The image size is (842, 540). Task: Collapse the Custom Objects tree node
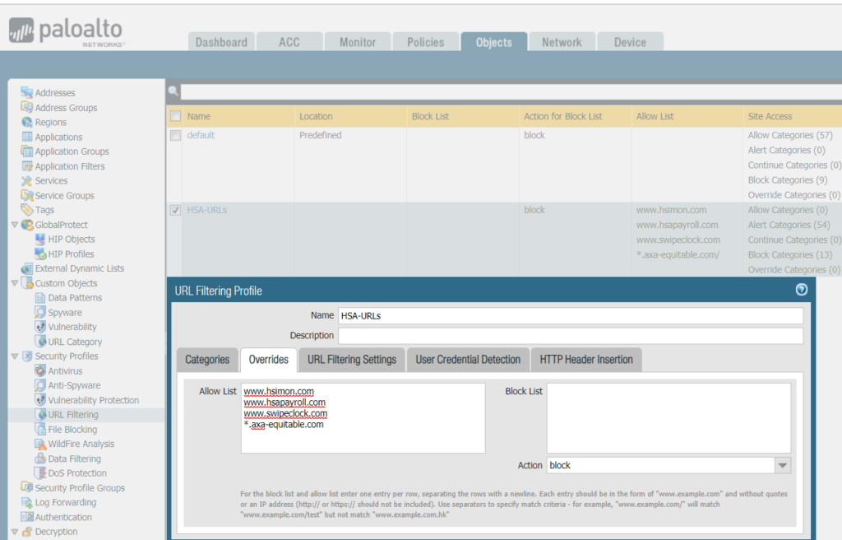pos(15,283)
